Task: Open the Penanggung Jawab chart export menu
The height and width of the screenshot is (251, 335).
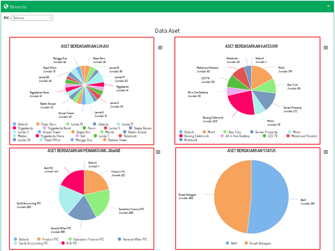Action: [x=158, y=152]
